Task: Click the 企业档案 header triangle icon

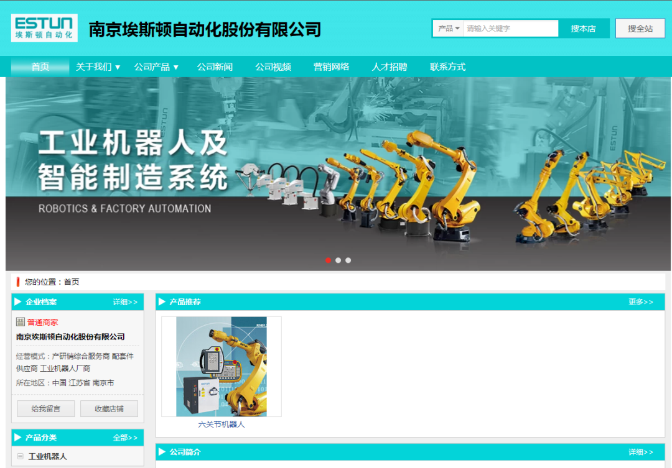Action: pyautogui.click(x=18, y=302)
